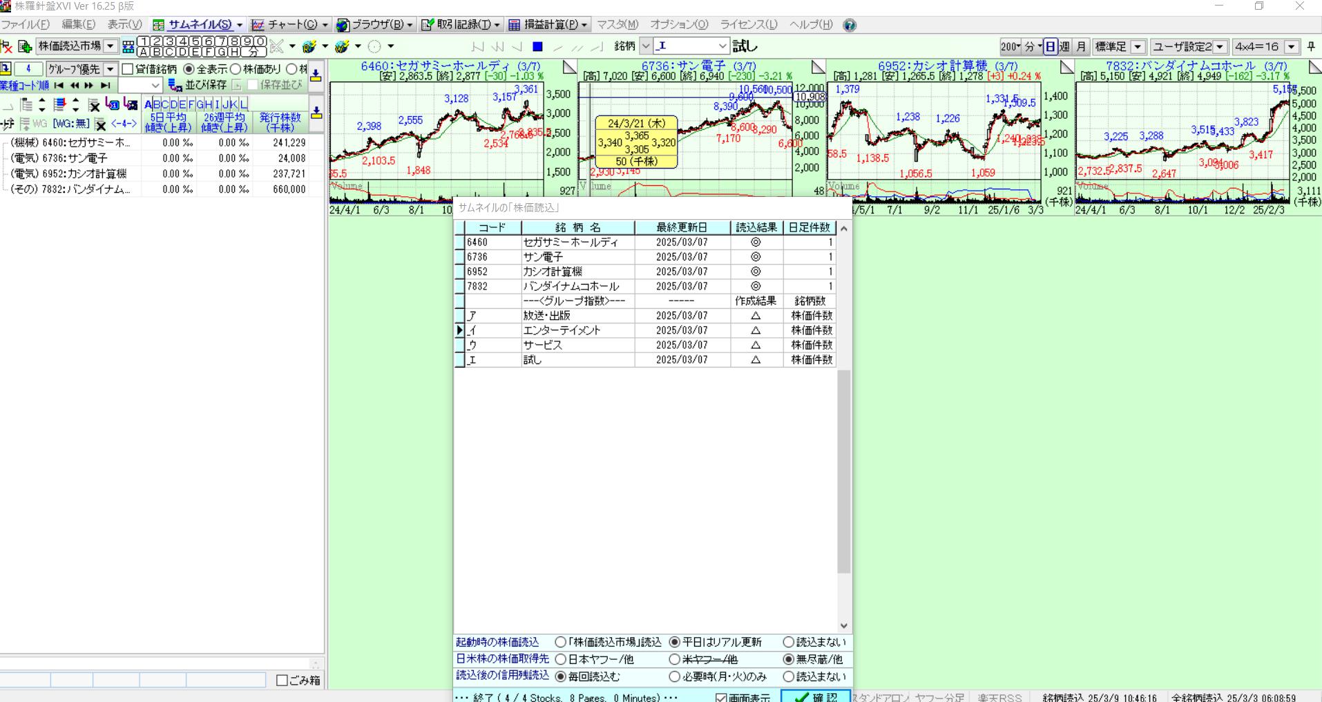1322x702 pixels.
Task: Click the WG delete X icon
Action: pos(101,124)
